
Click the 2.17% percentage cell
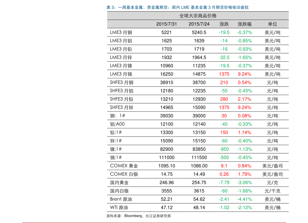tap(244, 99)
